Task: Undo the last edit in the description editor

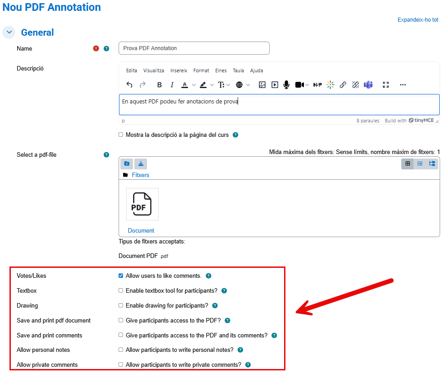Action: coord(129,85)
